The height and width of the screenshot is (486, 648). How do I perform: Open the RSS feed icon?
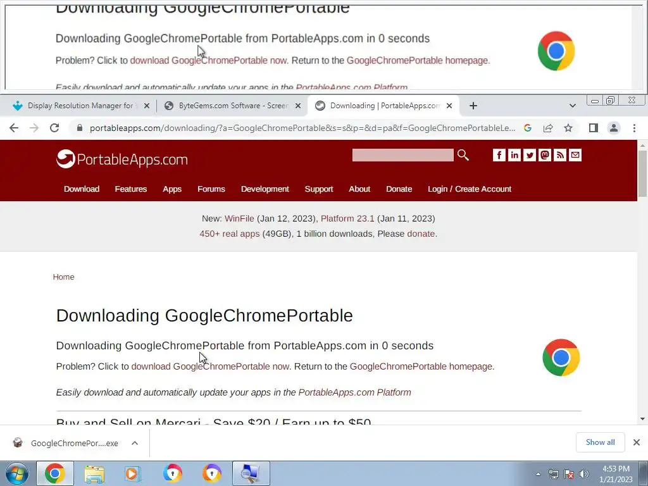(x=560, y=155)
